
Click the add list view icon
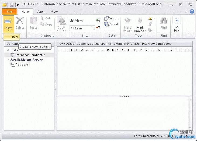(x=98, y=20)
